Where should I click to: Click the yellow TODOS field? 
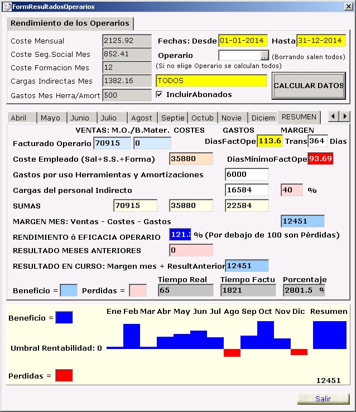click(211, 81)
